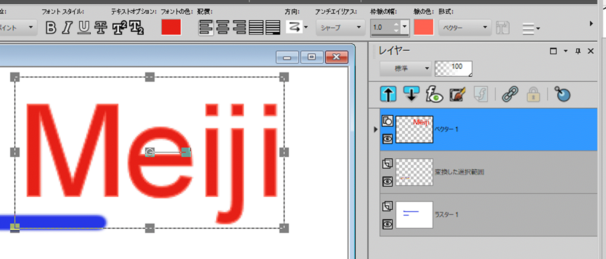This screenshot has width=606, height=259.
Task: Open stroke width slider dropdown arrow
Action: [405, 27]
